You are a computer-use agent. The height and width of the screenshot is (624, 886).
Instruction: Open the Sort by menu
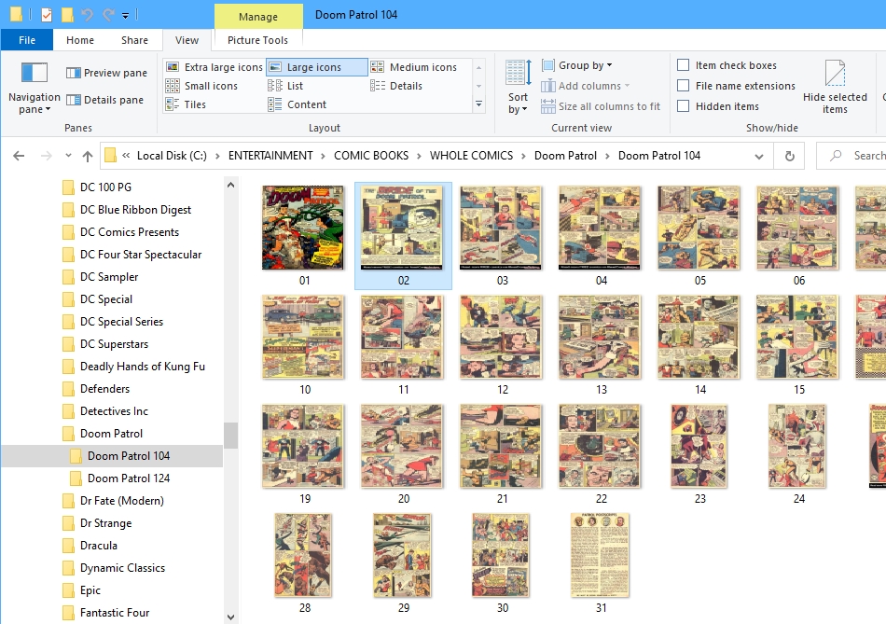pyautogui.click(x=518, y=87)
